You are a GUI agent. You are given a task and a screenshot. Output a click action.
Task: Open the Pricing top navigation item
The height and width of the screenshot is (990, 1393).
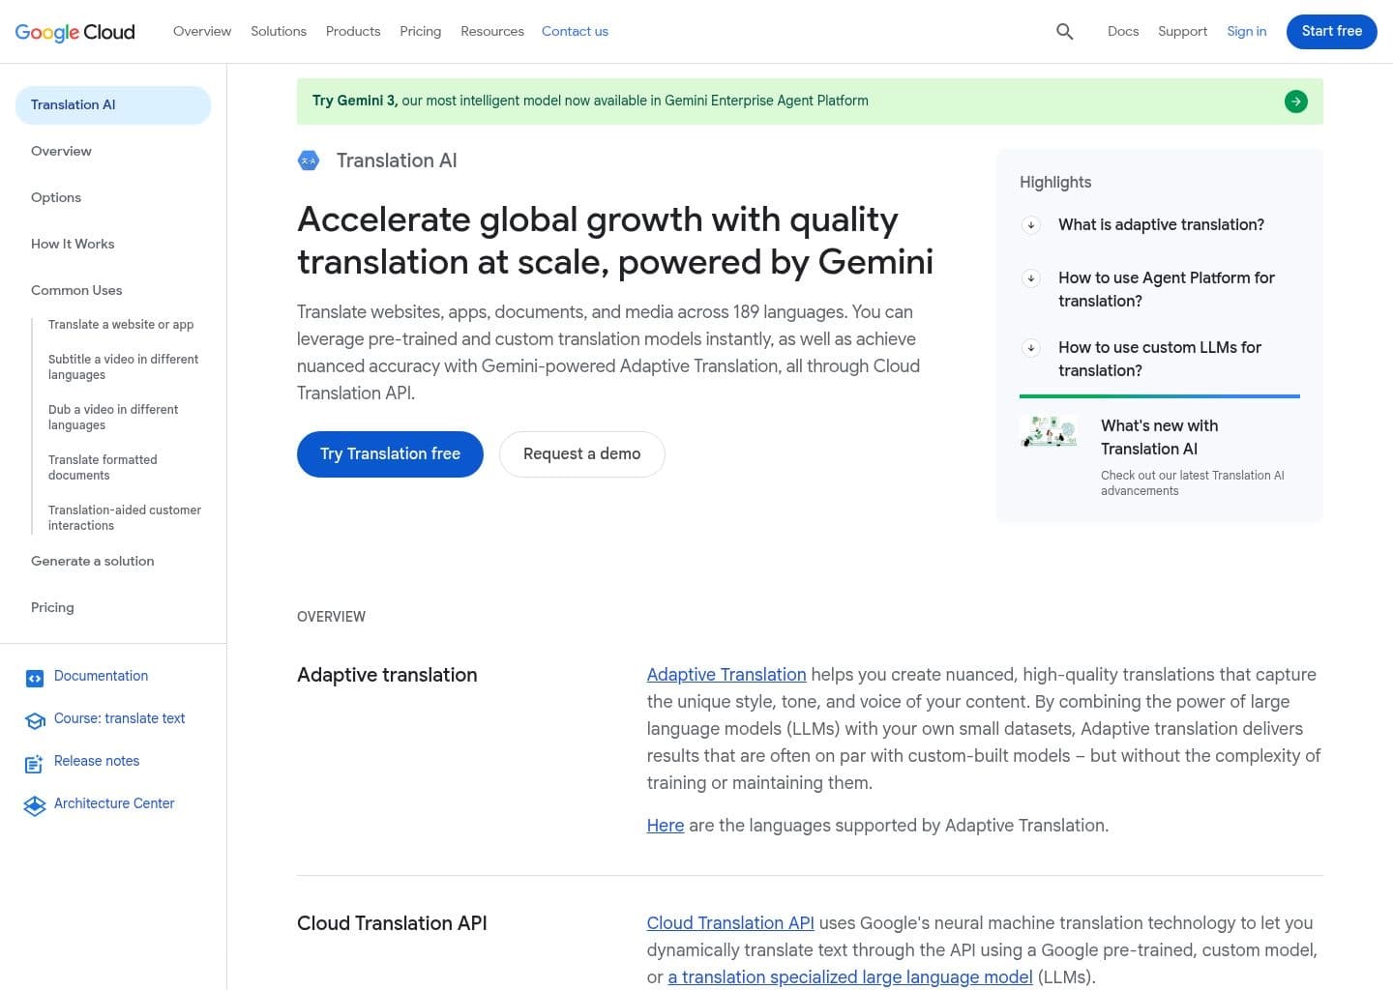point(421,31)
